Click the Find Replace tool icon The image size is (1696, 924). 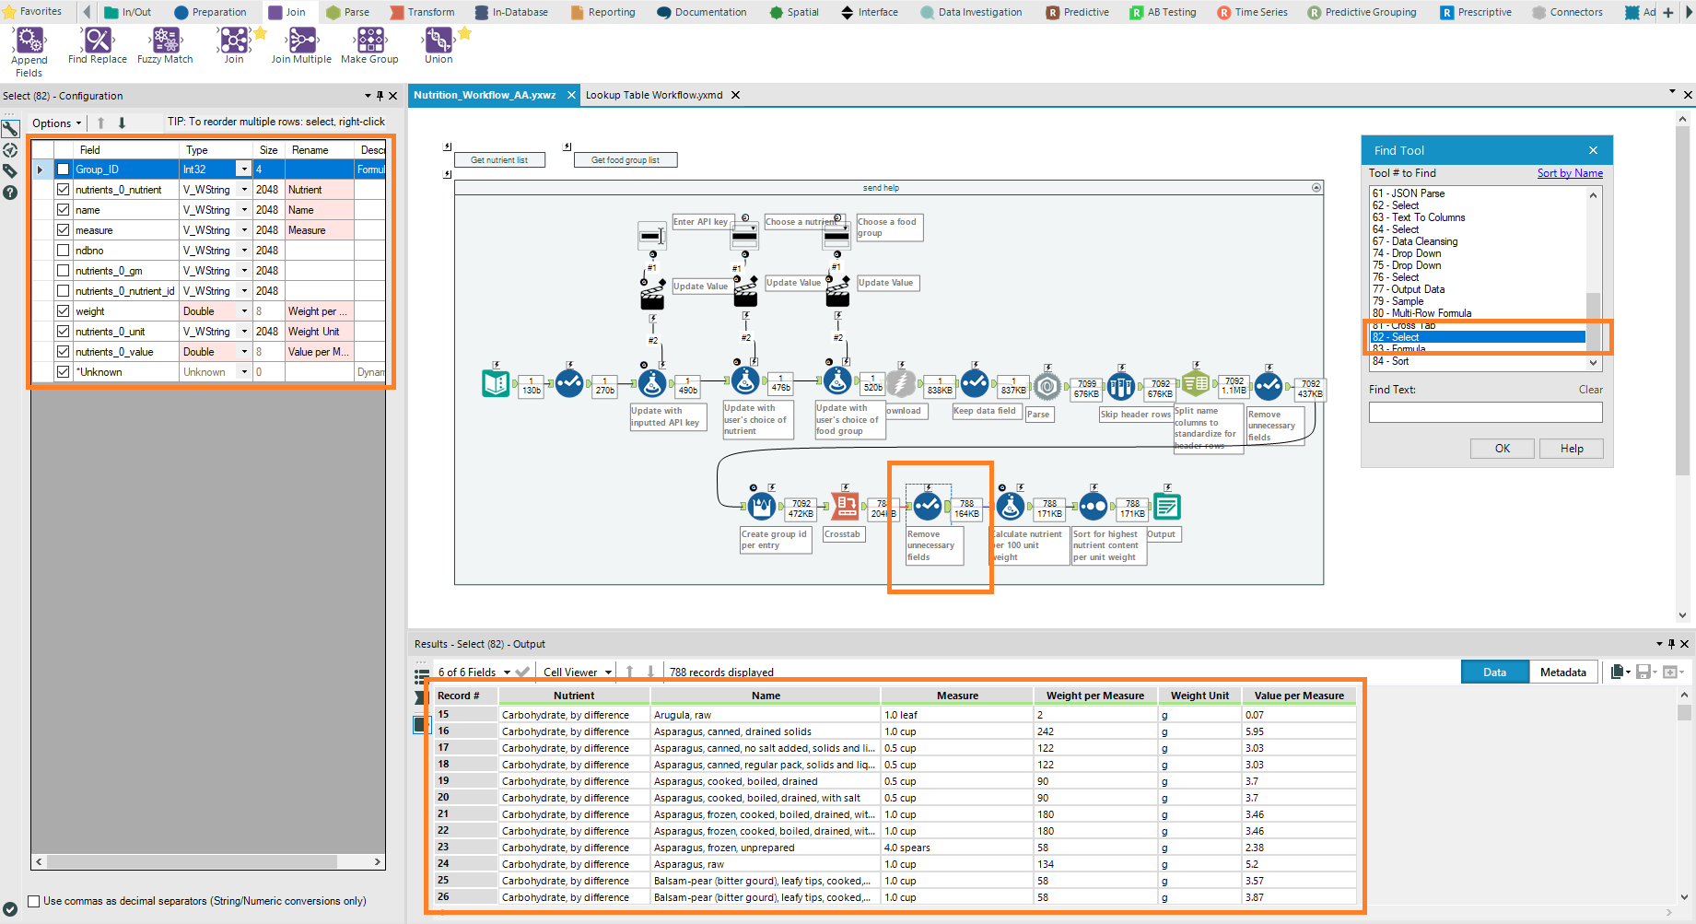(98, 40)
